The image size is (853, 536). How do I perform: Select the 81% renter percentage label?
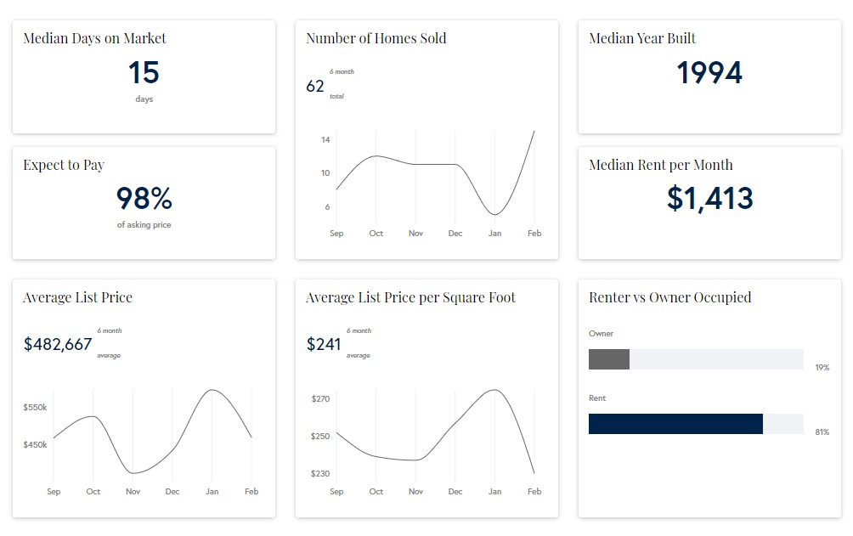tap(822, 432)
